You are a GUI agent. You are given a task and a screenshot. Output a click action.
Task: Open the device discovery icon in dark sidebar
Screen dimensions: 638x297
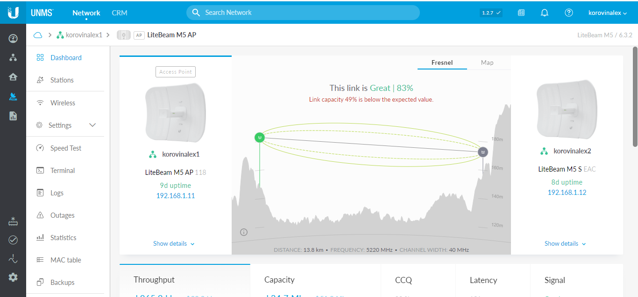(13, 221)
